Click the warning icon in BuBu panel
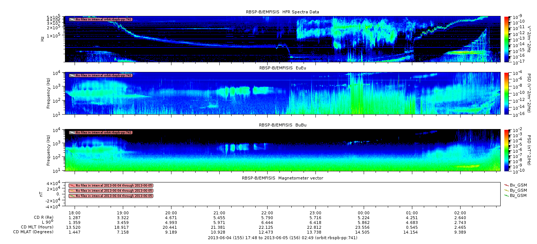Viewport: 537px width, 244px height. 72,132
